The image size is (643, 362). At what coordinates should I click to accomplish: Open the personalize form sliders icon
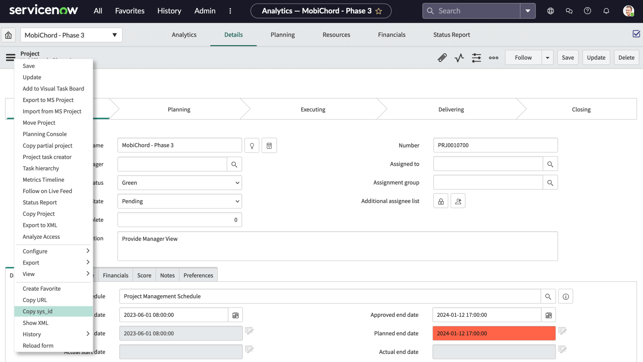[x=476, y=58]
